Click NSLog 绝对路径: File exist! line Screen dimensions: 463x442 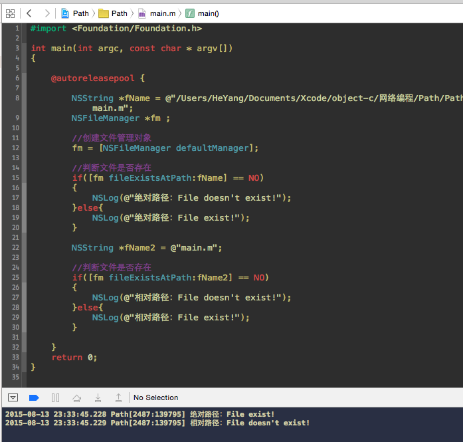pos(171,218)
